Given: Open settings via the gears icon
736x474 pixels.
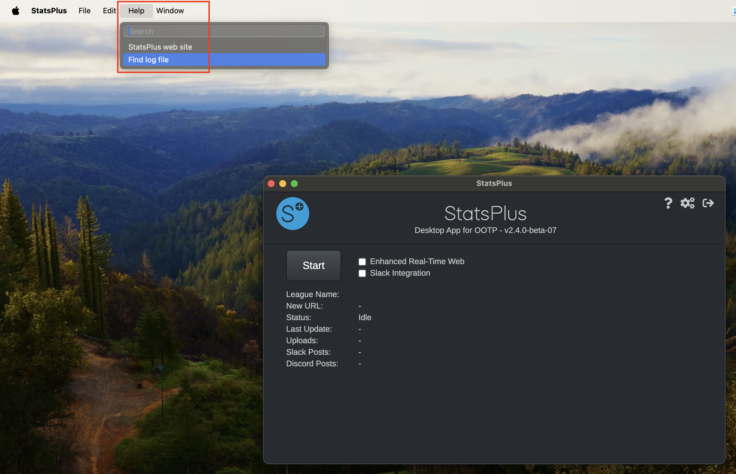Looking at the screenshot, I should click(687, 203).
